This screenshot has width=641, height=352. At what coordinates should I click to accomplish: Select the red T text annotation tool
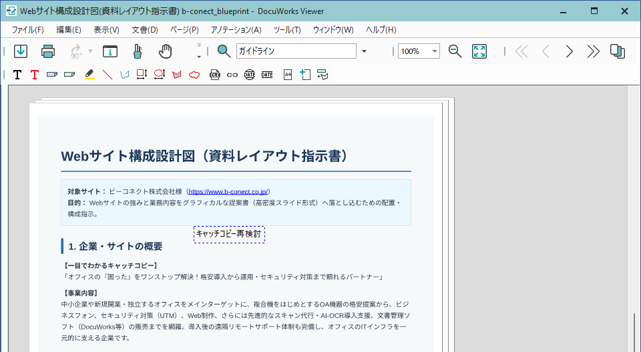click(35, 74)
